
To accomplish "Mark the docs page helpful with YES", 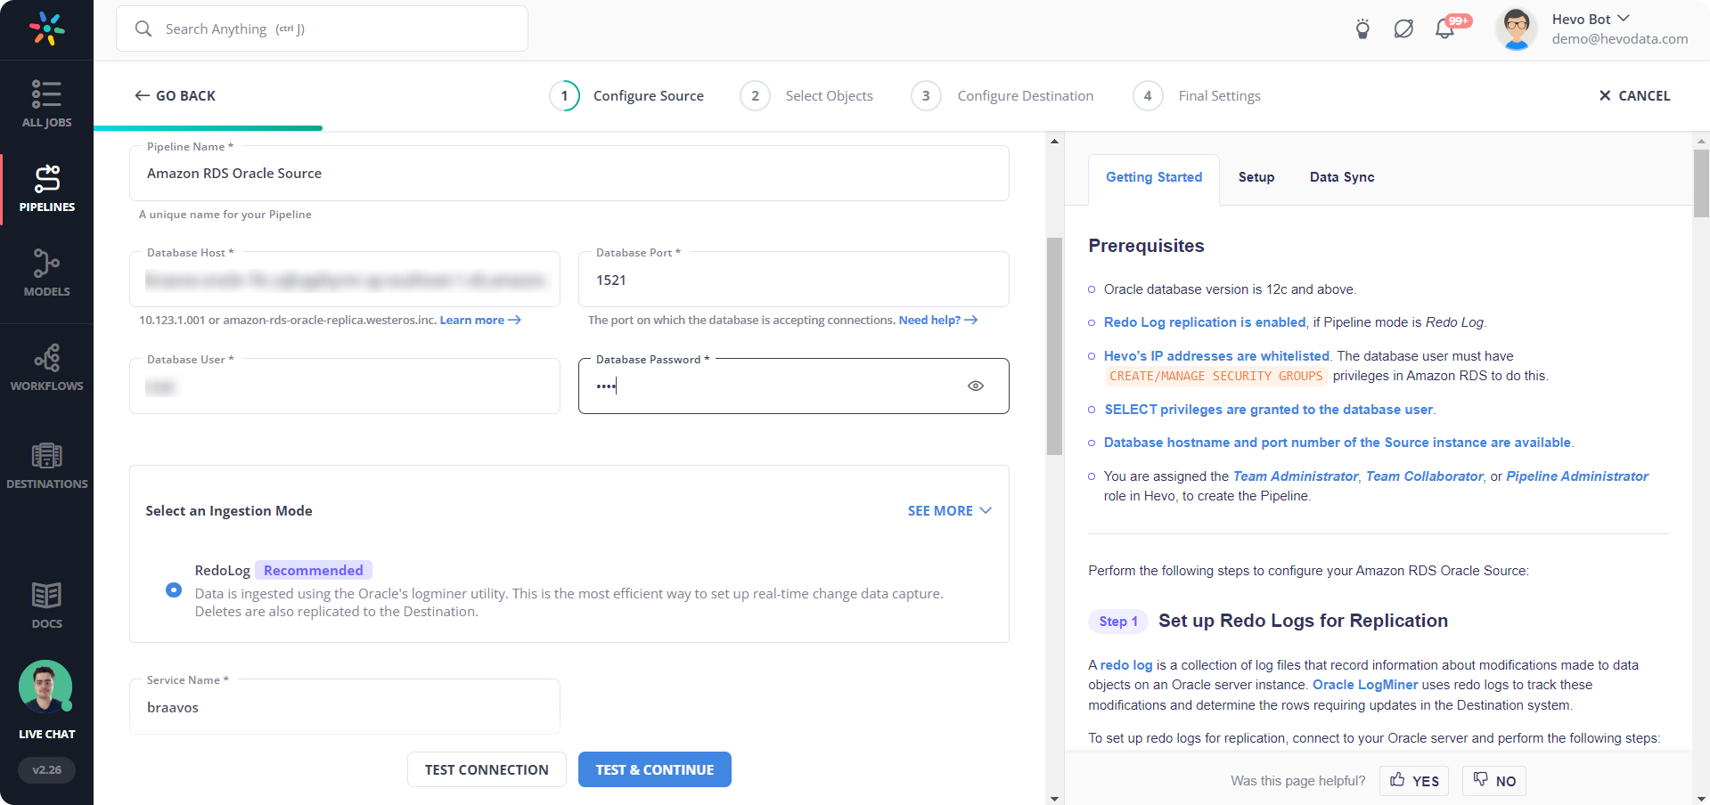I will point(1413,781).
